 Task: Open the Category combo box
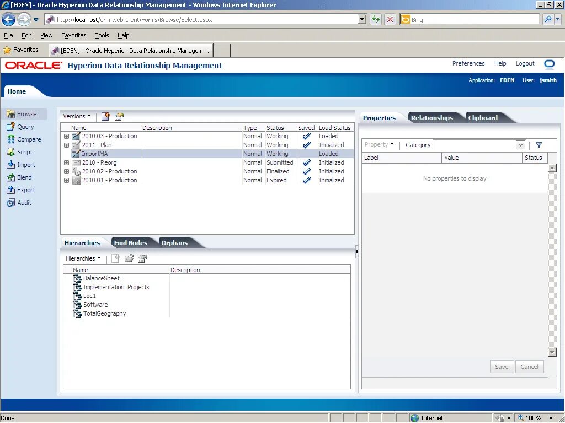(479, 145)
